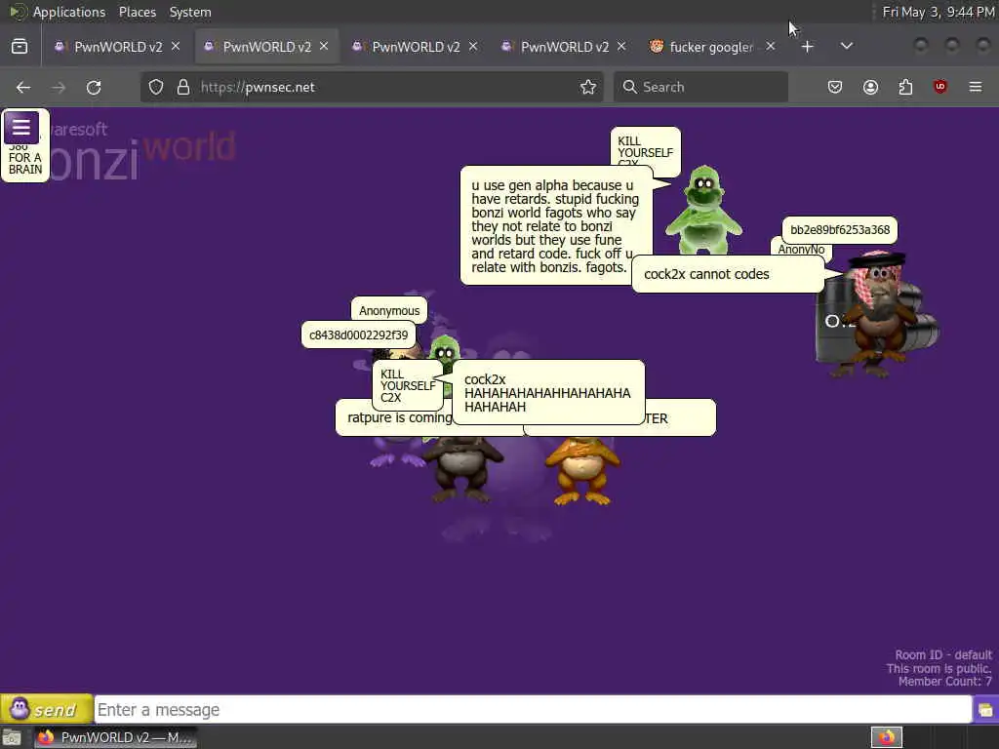The image size is (999, 749).
Task: Click the site security padlock icon
Action: click(x=183, y=87)
